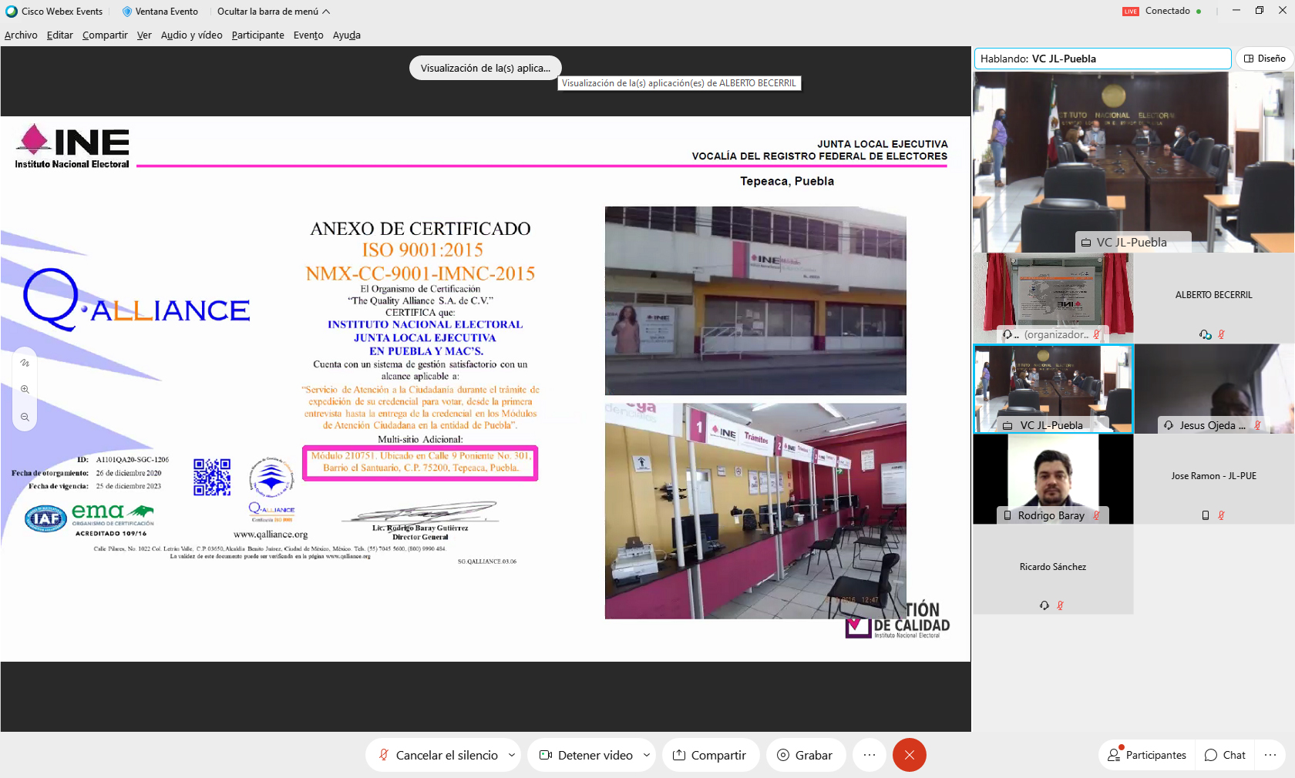Click the Compartir share button in toolbar

click(x=710, y=755)
